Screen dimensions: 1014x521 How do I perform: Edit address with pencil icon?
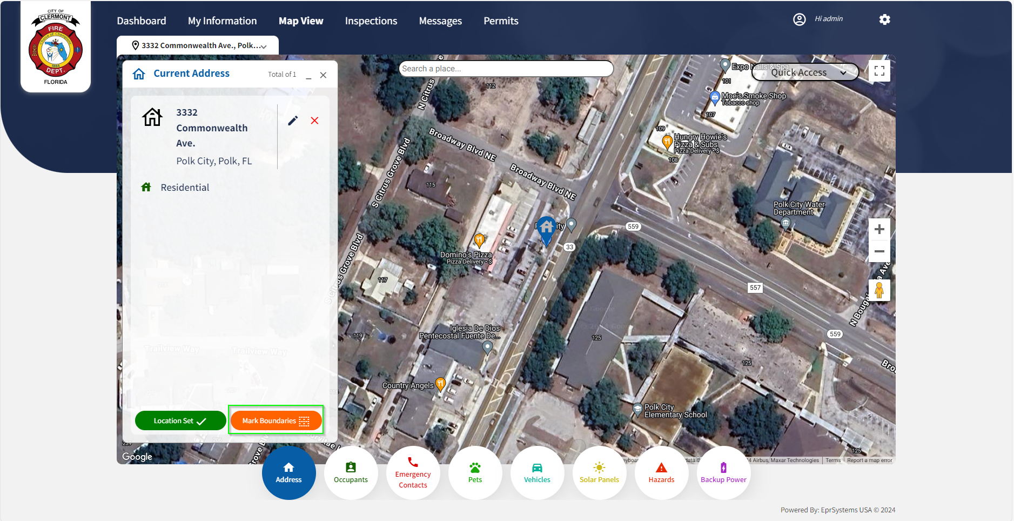(x=293, y=121)
